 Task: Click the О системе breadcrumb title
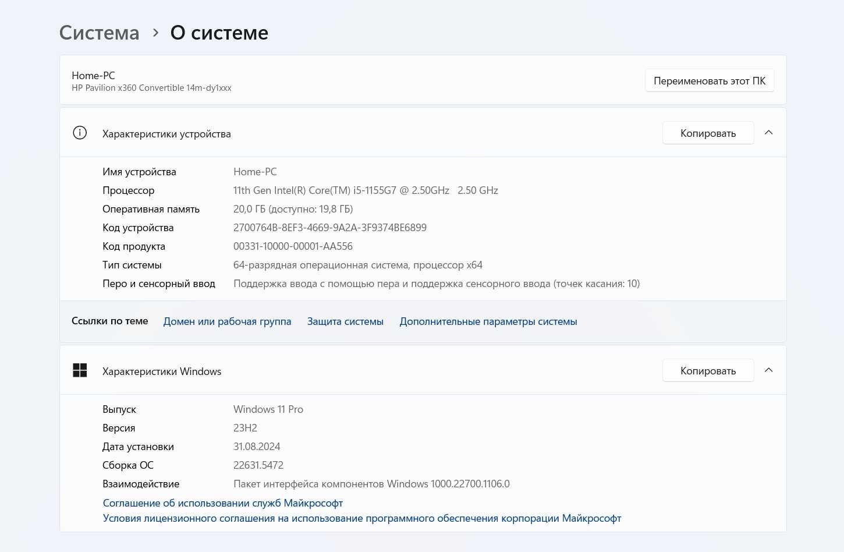pos(219,33)
